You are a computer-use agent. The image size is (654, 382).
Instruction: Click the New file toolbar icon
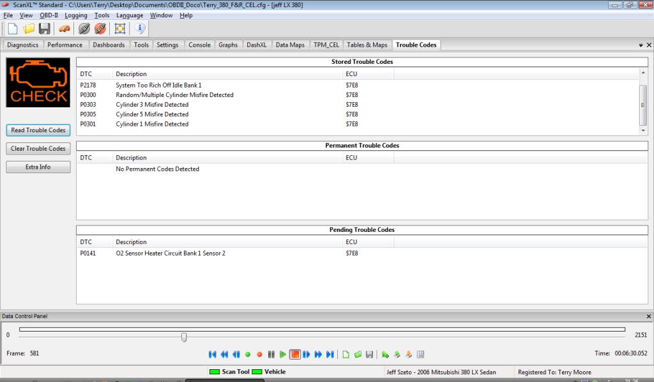coord(13,29)
